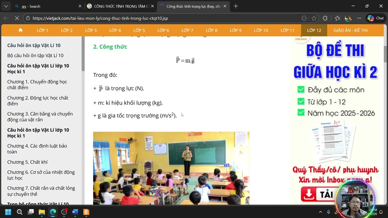The height and width of the screenshot is (218, 388).
Task: Open 'Chương 4. Các định luật bảo toàn'
Action: click(x=37, y=149)
